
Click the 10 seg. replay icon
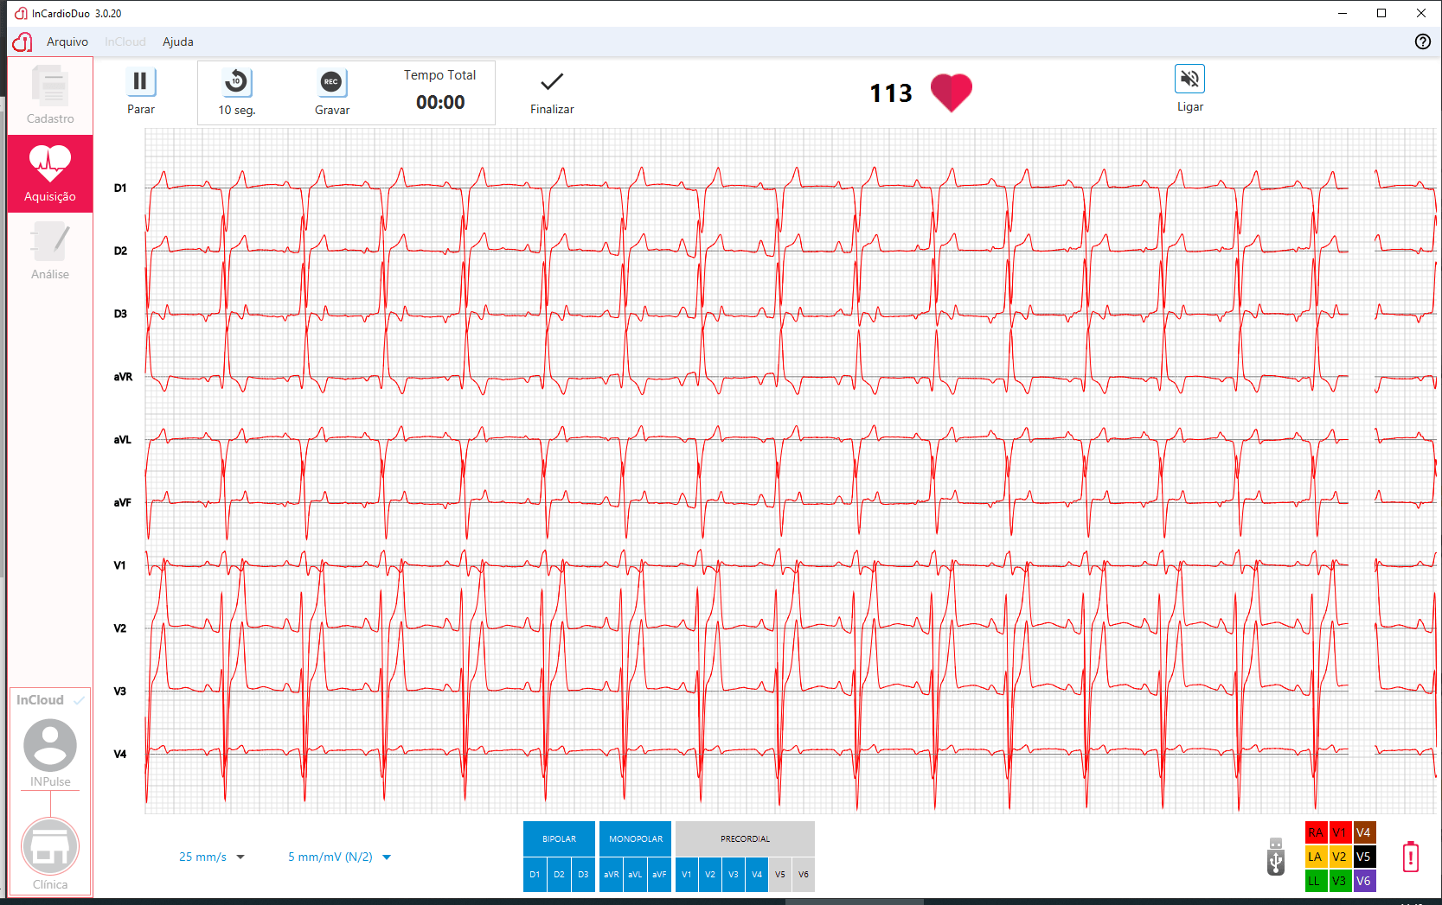tap(236, 82)
